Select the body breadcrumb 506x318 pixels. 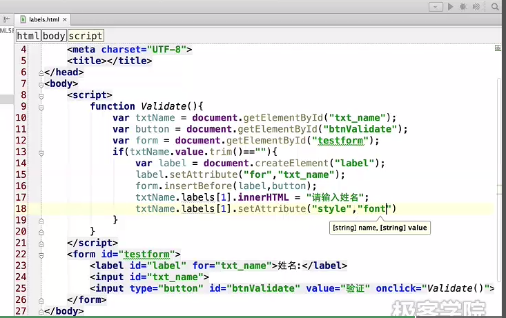pyautogui.click(x=54, y=36)
